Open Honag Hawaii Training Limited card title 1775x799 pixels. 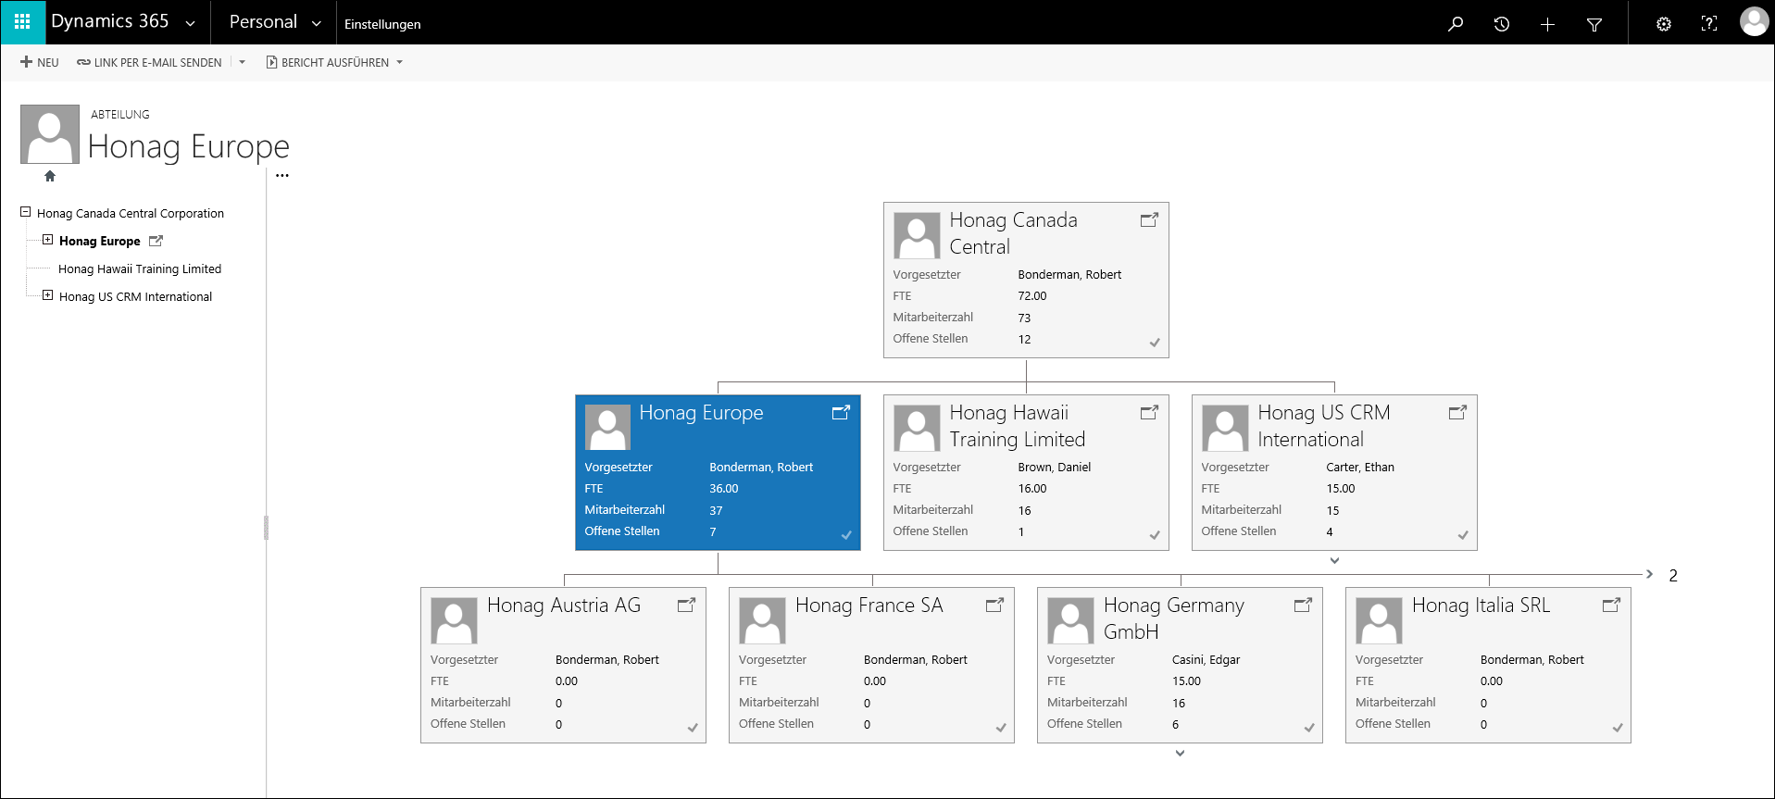[x=1018, y=426]
